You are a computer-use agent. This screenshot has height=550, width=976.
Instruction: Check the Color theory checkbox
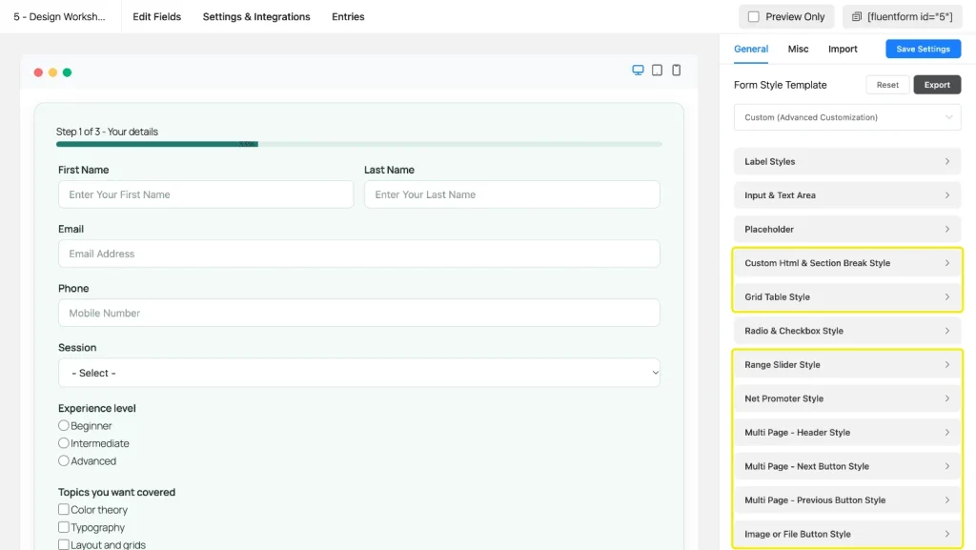coord(64,510)
